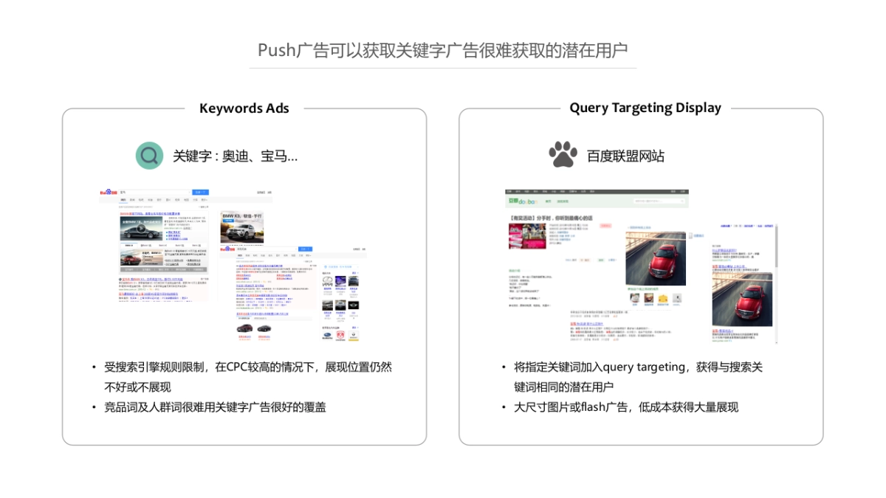Click the Baidu logo in top-left search screenshot
886x498 pixels.
click(x=109, y=193)
